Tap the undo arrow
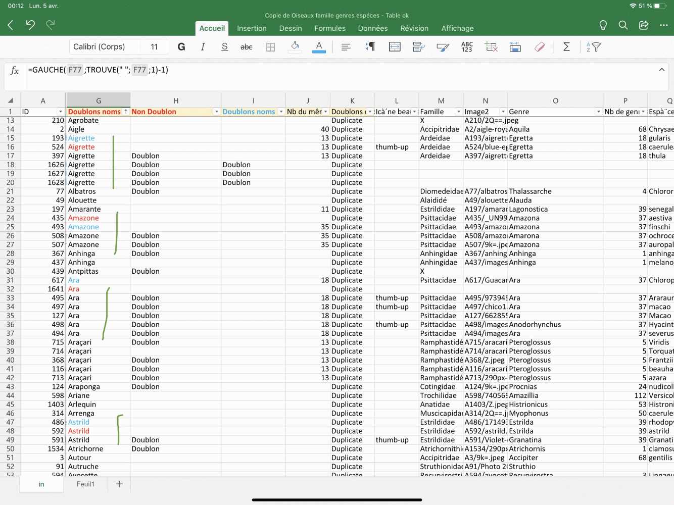The width and height of the screenshot is (674, 505). (30, 25)
